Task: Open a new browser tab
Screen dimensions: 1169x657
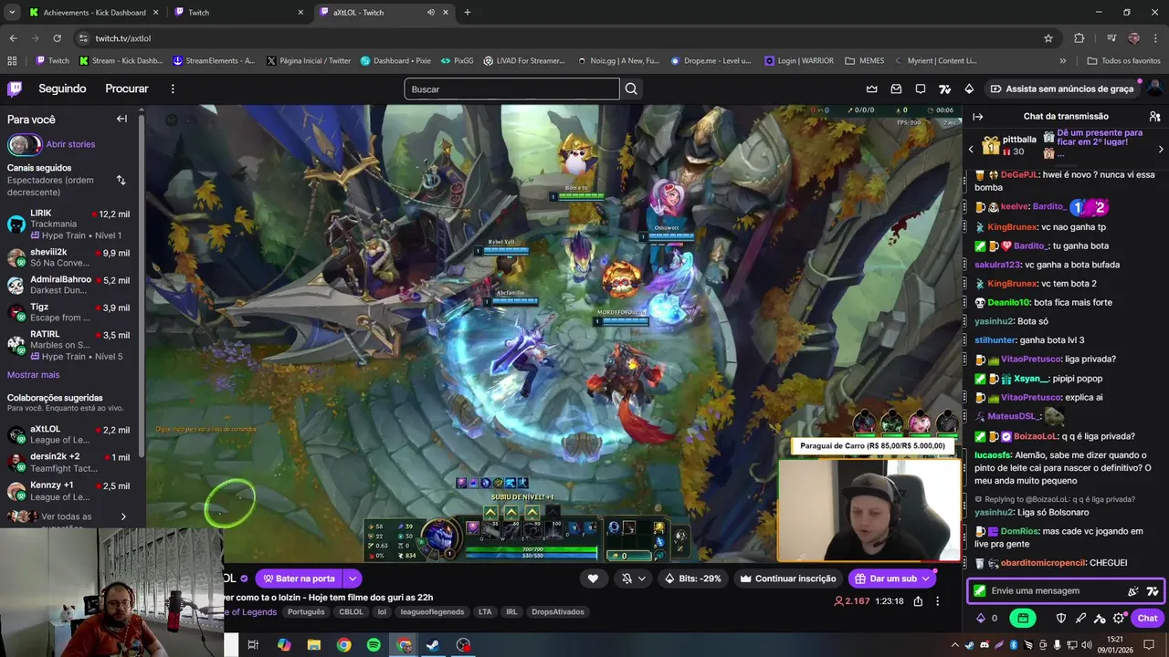Action: (x=468, y=13)
